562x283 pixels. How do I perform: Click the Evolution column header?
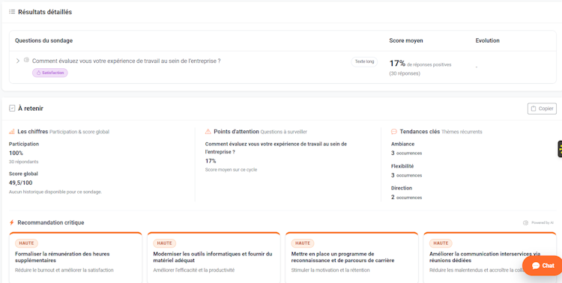pyautogui.click(x=488, y=40)
